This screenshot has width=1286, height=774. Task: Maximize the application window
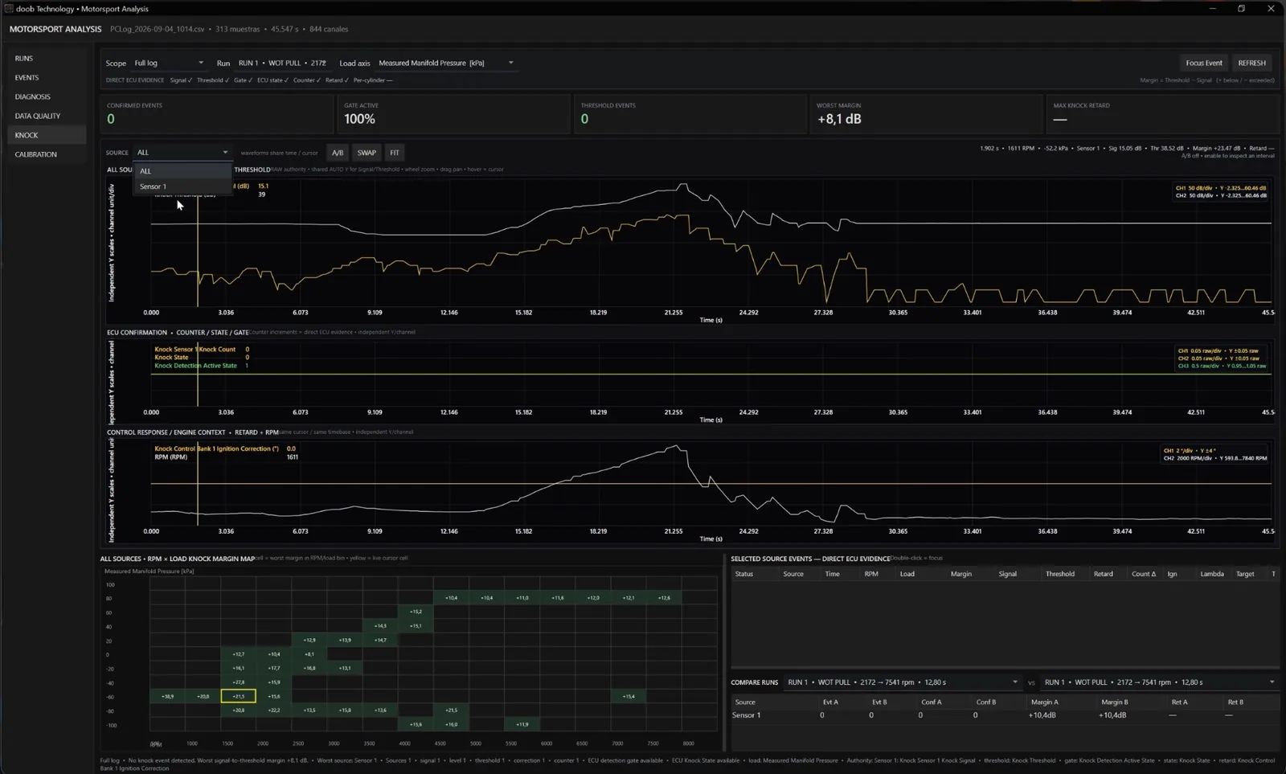(x=1241, y=9)
